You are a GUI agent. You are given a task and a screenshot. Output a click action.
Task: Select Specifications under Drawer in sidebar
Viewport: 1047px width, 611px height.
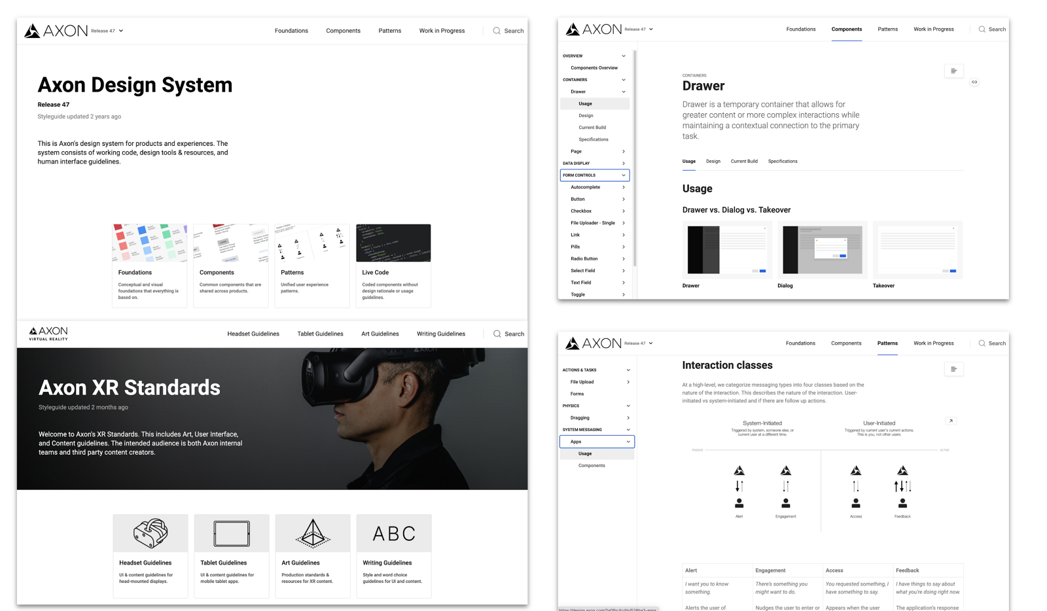594,139
